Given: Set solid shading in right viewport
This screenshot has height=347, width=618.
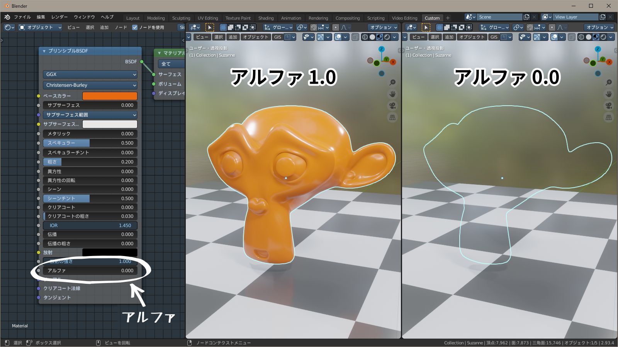Looking at the screenshot, I should 589,37.
